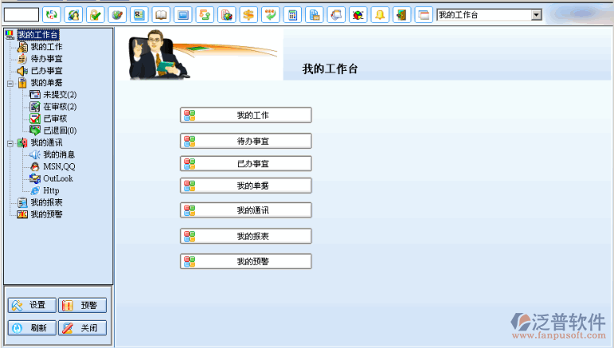Screen dimensions: 614x348
Task: Click the orange workflow arrow icon
Action: click(x=205, y=15)
